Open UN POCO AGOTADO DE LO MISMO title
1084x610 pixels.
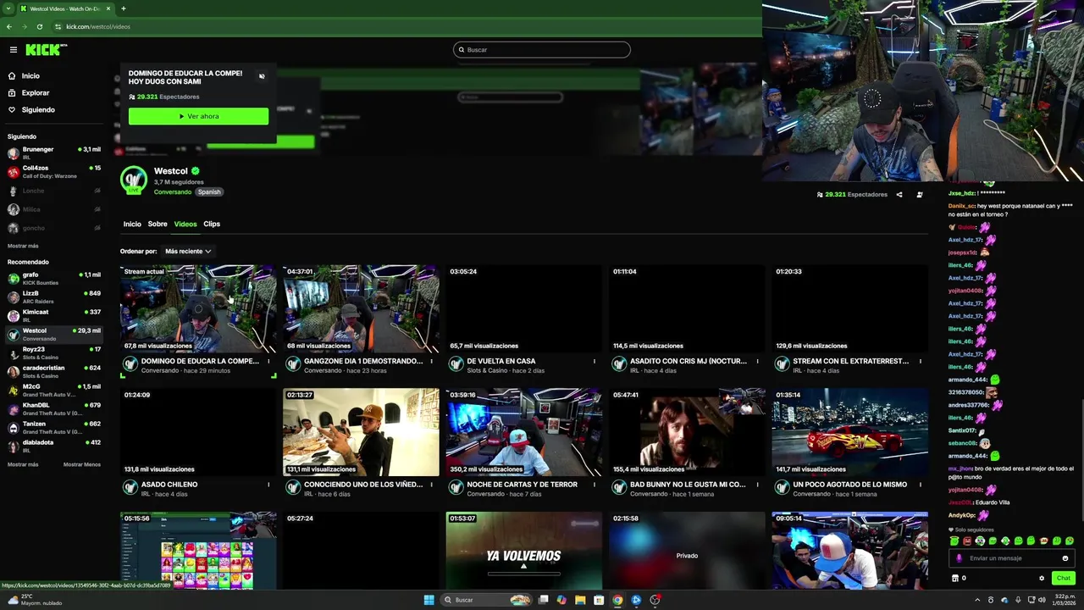coord(849,485)
